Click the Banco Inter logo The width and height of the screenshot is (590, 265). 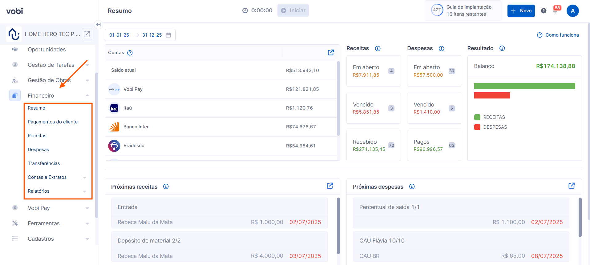(114, 127)
